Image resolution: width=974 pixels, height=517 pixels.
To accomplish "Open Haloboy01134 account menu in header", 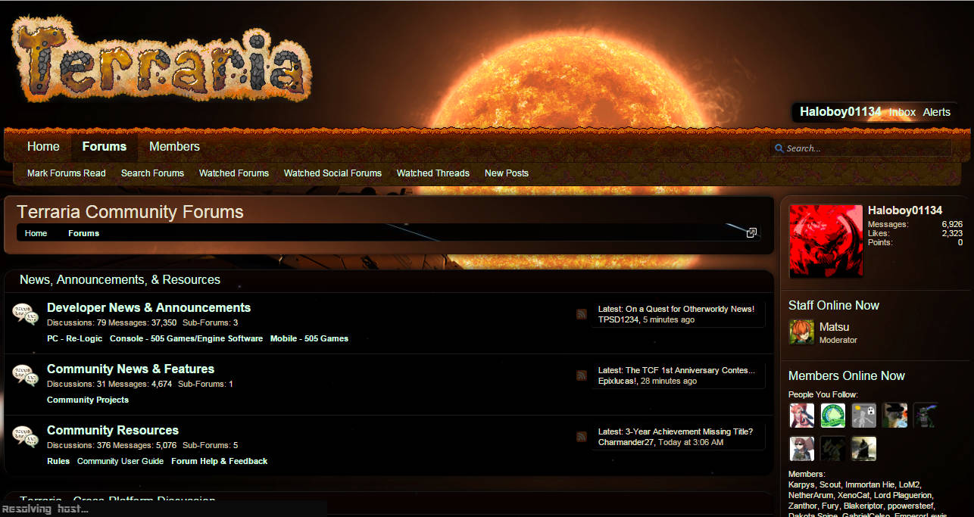I will (841, 112).
